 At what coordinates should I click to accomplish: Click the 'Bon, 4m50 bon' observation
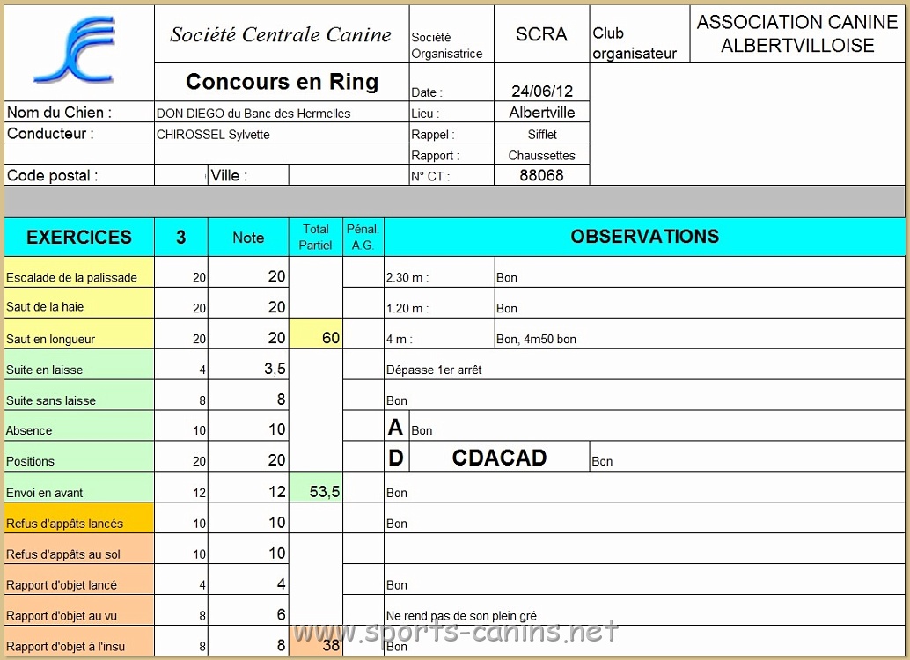pos(536,339)
